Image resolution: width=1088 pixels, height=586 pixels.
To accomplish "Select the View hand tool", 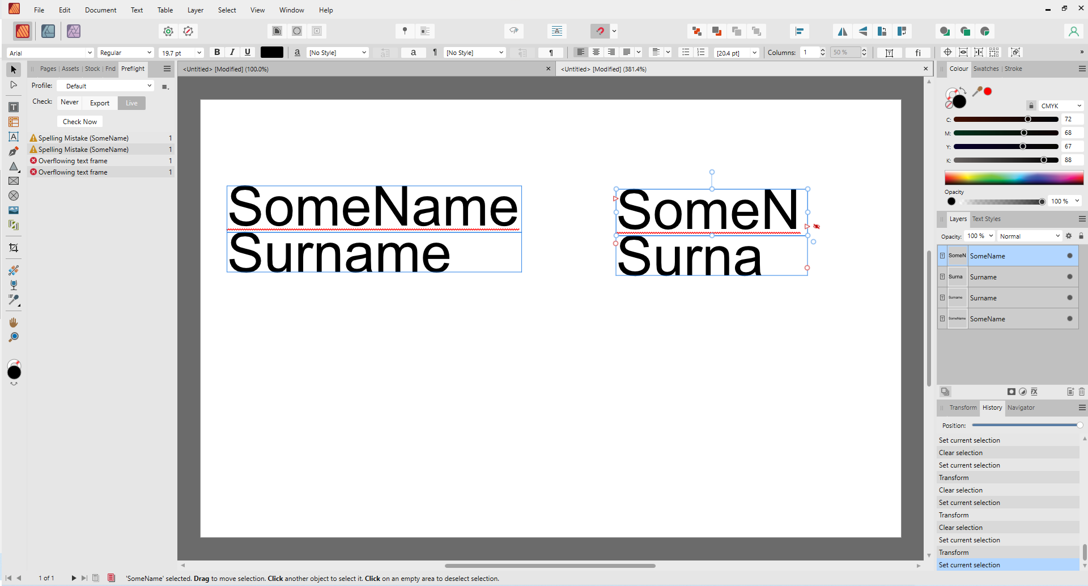I will click(x=14, y=322).
